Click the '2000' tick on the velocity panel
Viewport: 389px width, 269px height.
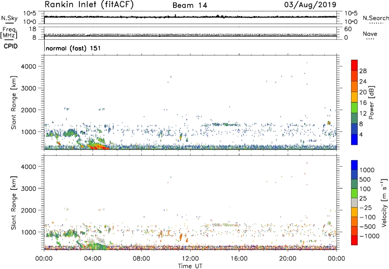[29, 210]
